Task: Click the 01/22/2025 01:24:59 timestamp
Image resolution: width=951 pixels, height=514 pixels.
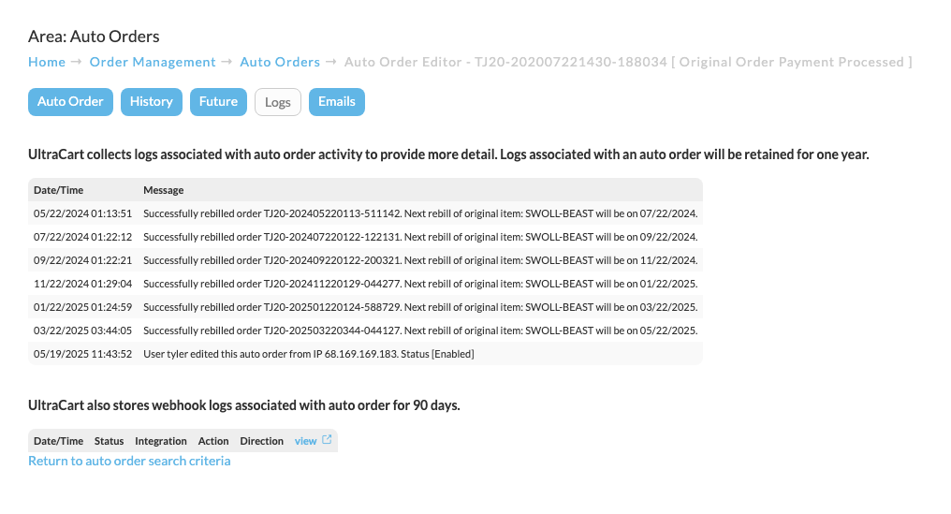Action: (82, 307)
